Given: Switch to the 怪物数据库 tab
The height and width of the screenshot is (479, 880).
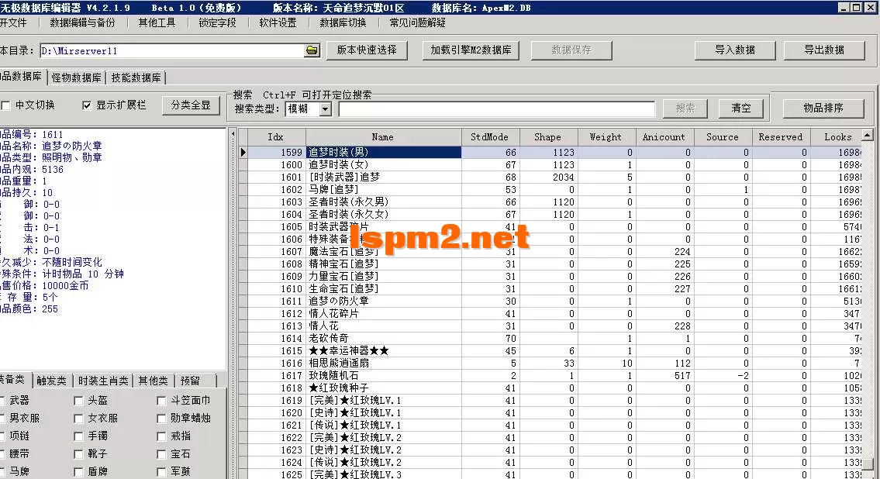Looking at the screenshot, I should click(x=74, y=77).
